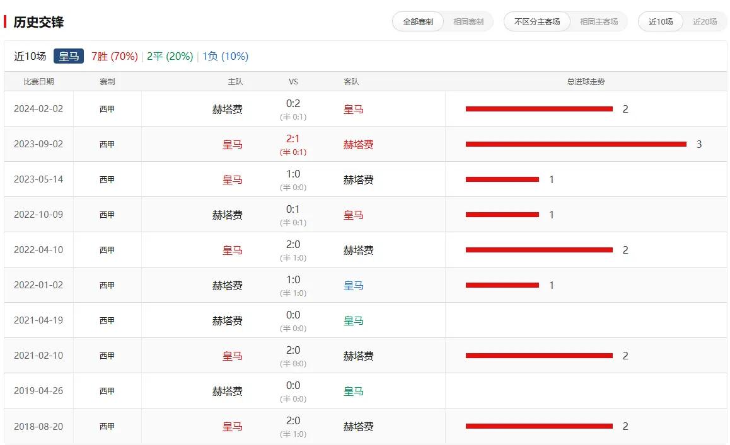Open home team 皇马 in 2018-08-20 match
The width and height of the screenshot is (730, 445).
[x=233, y=427]
